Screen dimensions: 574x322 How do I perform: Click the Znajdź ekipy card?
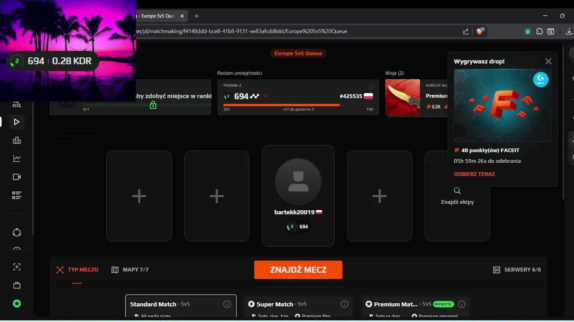(457, 196)
